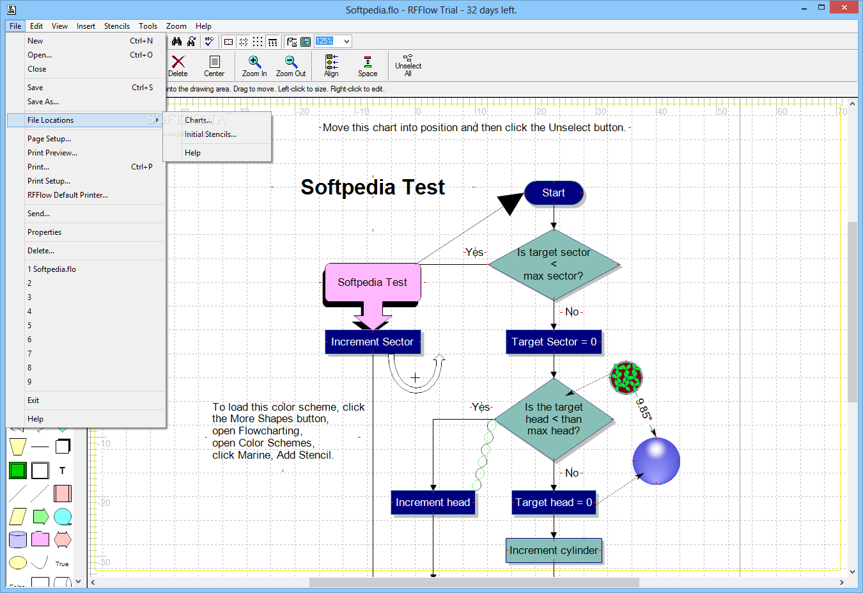
Task: Open the Stencils menu
Action: click(117, 26)
